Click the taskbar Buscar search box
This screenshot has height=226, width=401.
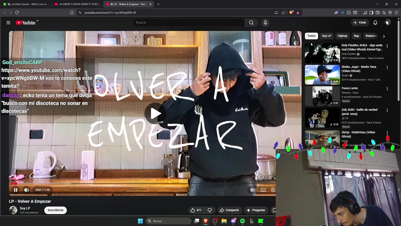169,221
